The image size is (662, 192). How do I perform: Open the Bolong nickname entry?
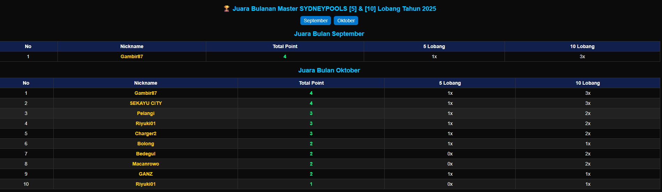coord(146,144)
